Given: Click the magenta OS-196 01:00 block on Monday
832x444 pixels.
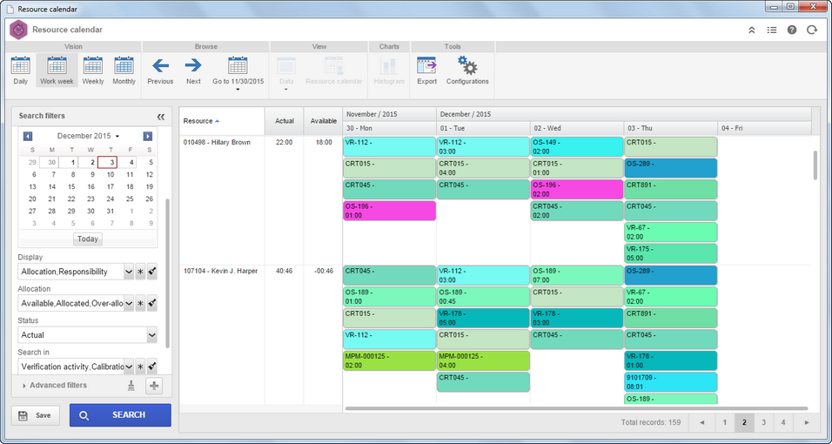Looking at the screenshot, I should pos(390,211).
